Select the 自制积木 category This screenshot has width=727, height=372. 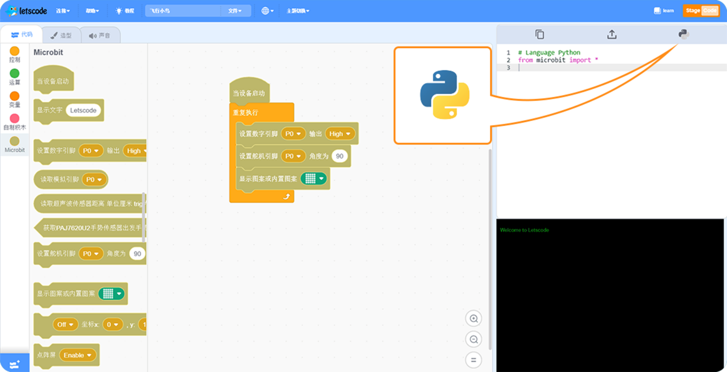click(15, 122)
